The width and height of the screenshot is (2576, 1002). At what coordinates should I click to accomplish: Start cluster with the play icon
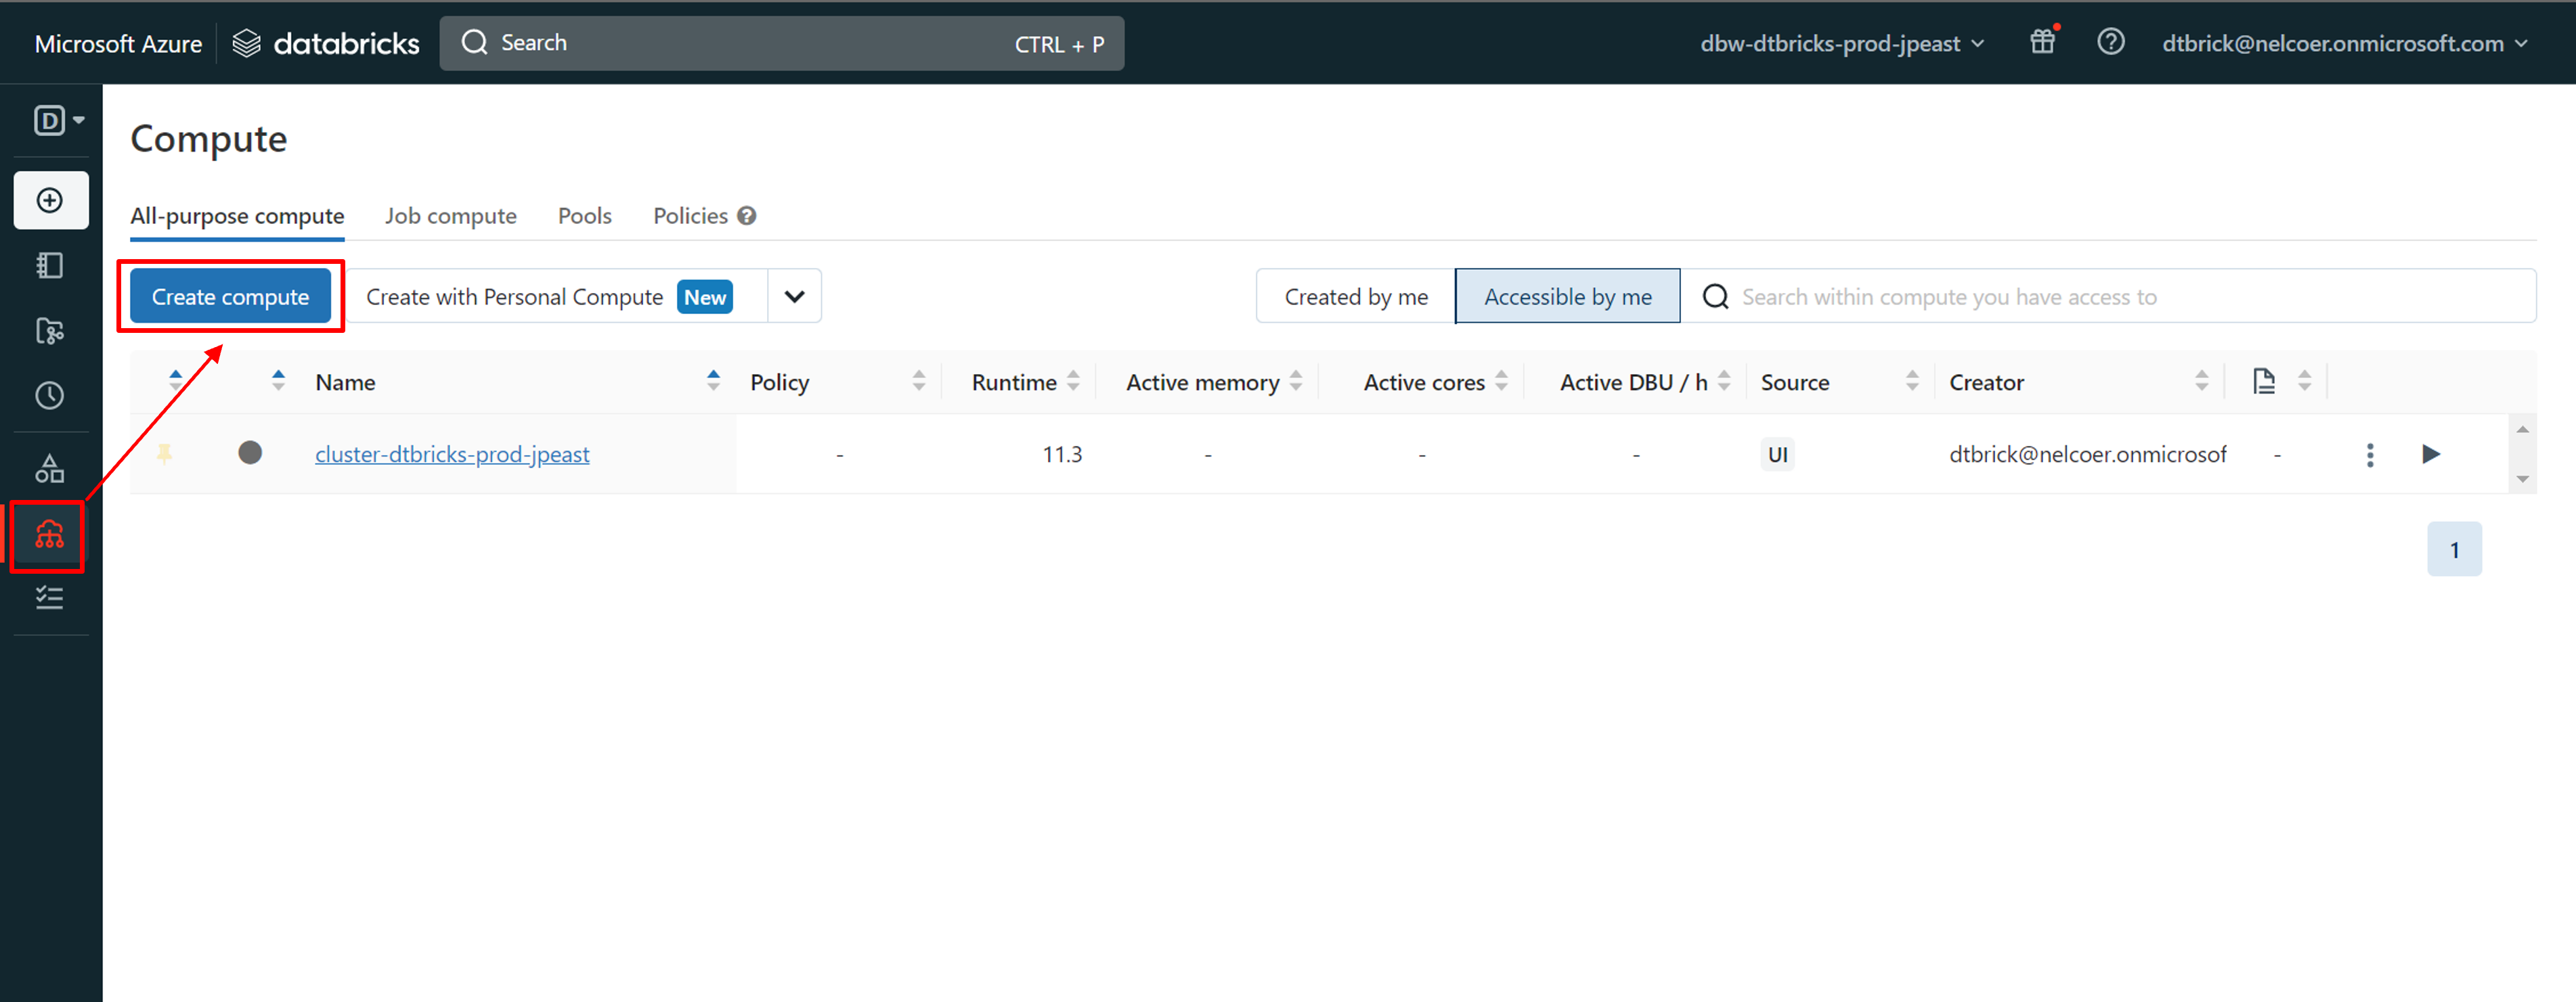pyautogui.click(x=2431, y=455)
